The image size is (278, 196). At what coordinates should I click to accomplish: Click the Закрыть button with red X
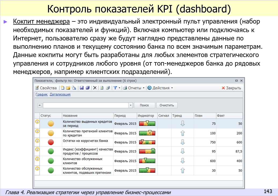point(231,88)
